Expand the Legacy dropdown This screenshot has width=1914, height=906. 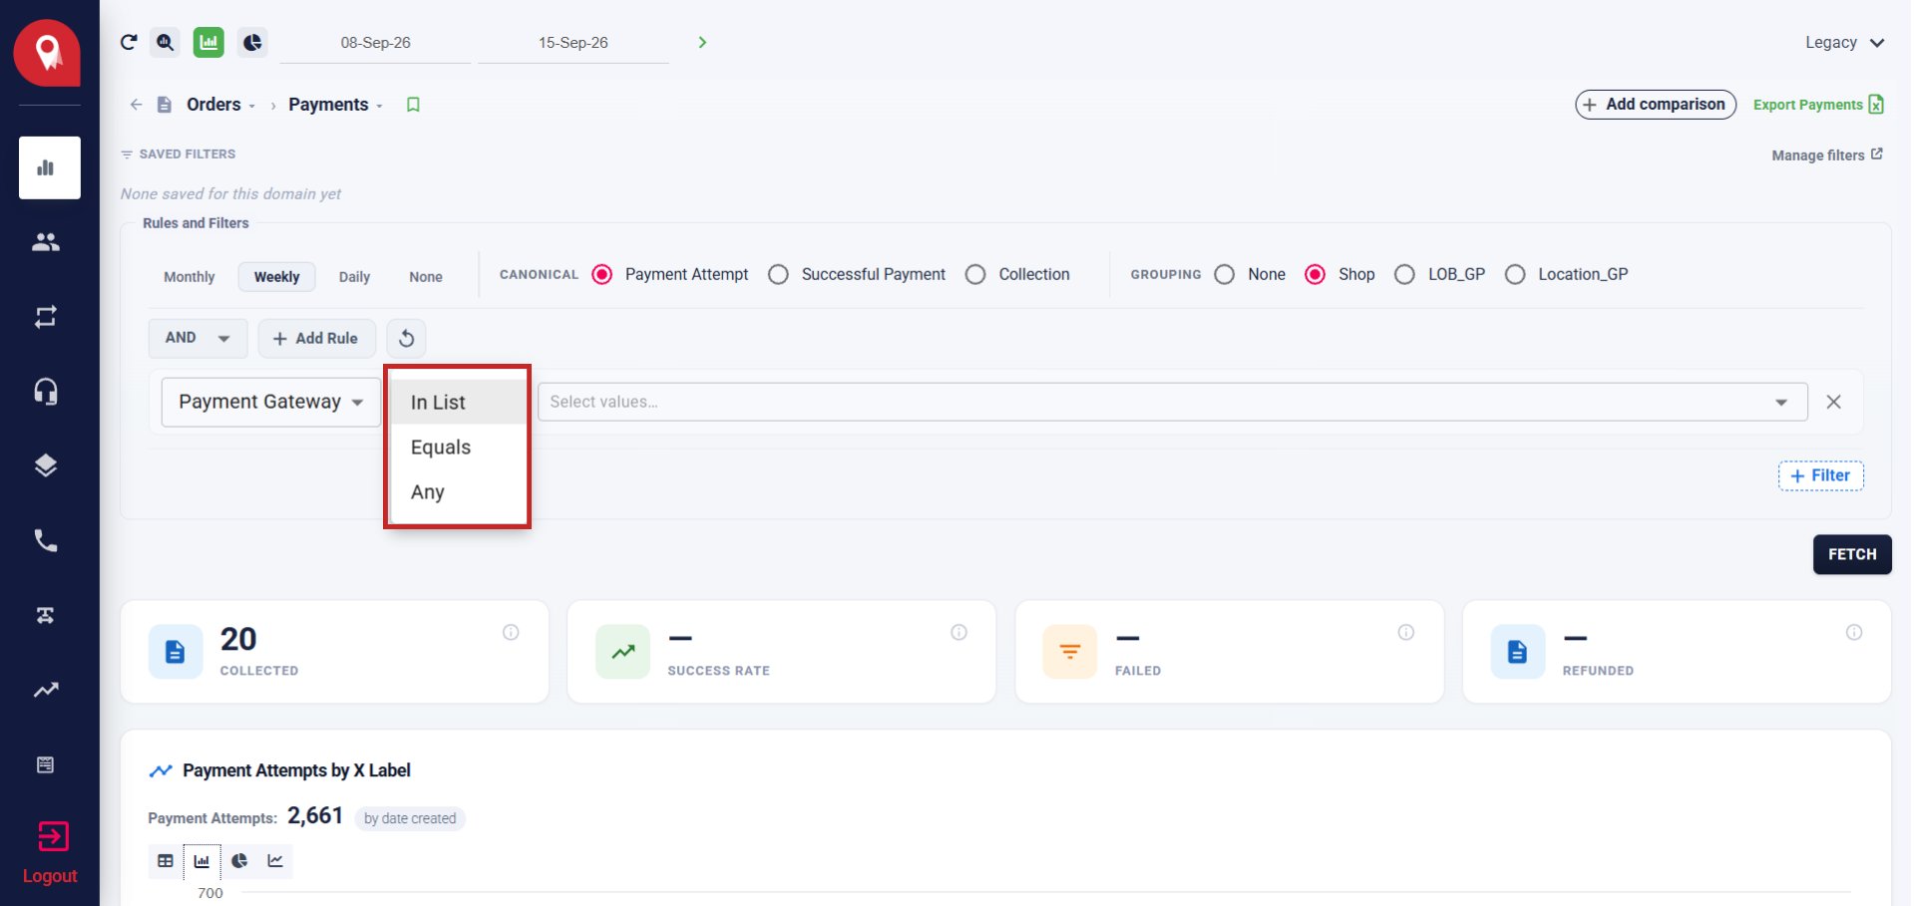[x=1844, y=43]
